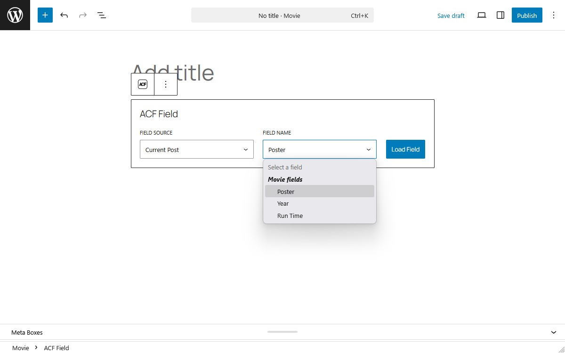The image size is (565, 353).
Task: Open the block's three-dot options menu
Action: point(165,84)
